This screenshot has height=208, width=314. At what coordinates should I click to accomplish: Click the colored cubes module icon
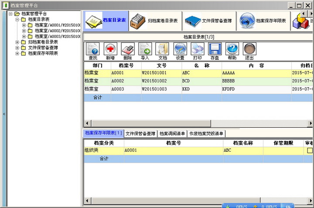pos(301,22)
